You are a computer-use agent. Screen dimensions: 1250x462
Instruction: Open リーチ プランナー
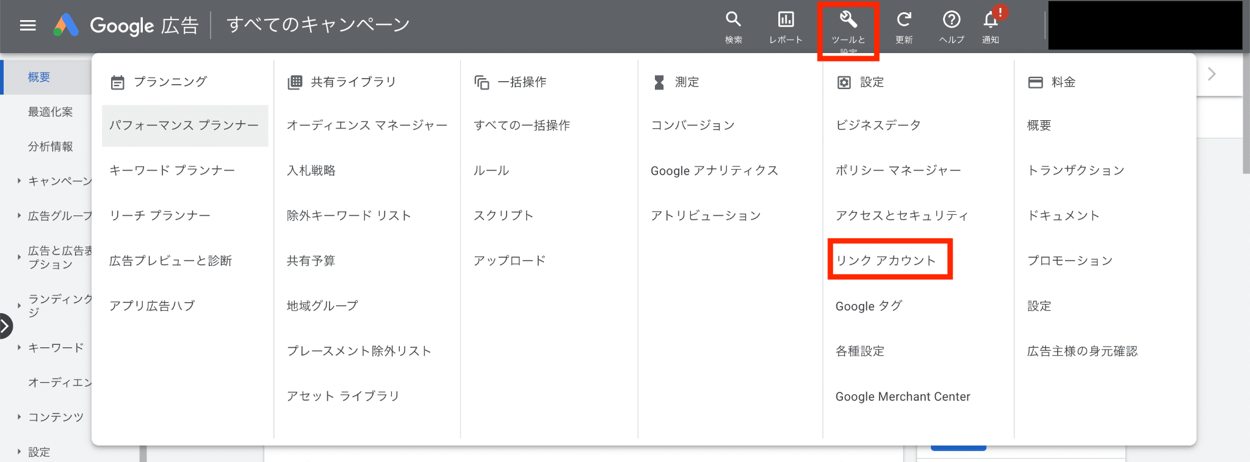tap(160, 215)
